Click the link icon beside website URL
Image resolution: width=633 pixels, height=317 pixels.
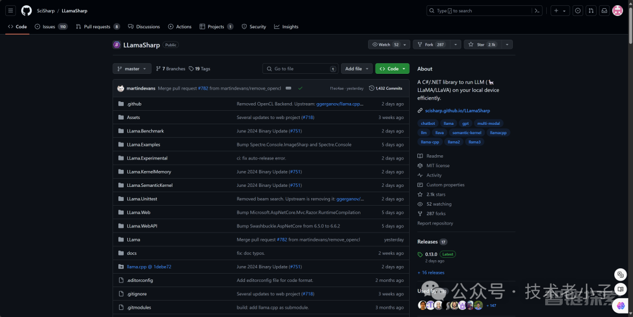pos(420,111)
